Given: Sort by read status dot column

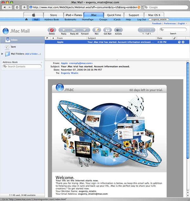Looking at the screenshot, I should tap(53, 38).
